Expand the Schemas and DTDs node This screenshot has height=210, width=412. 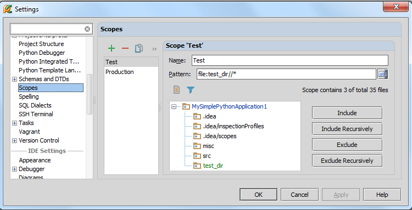point(14,79)
